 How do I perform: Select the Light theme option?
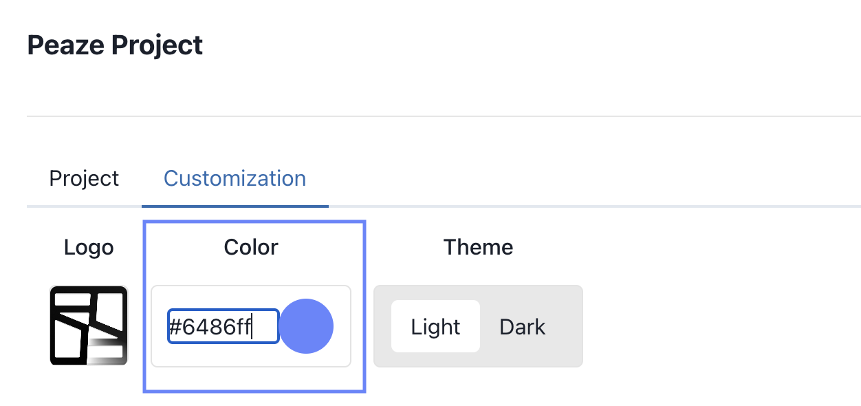pos(435,326)
